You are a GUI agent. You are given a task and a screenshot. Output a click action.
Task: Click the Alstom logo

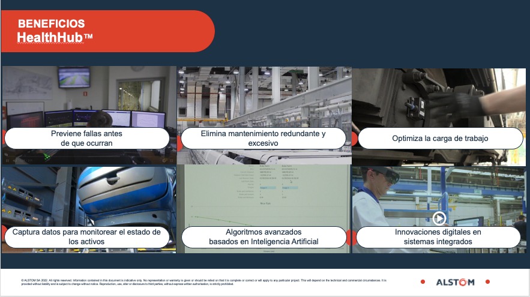click(454, 282)
